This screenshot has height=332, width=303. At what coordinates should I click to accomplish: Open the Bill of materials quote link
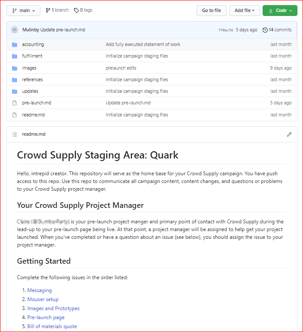pyautogui.click(x=52, y=326)
